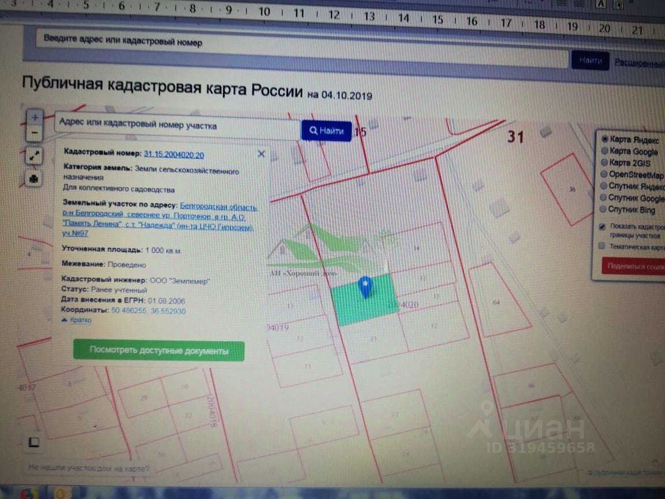The width and height of the screenshot is (665, 499).
Task: Click the small square icon at map bottom-left
Action: click(x=34, y=442)
